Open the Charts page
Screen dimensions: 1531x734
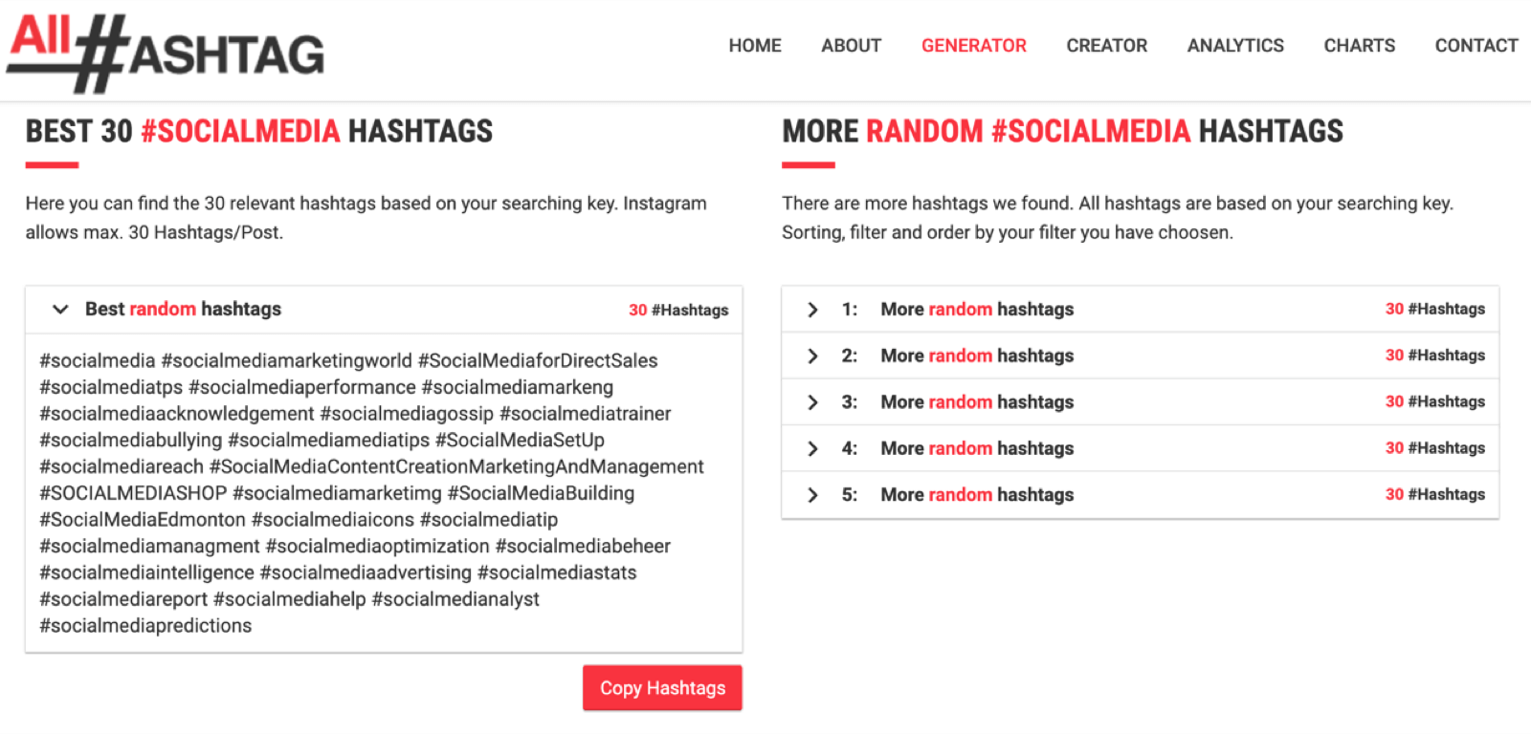tap(1359, 46)
